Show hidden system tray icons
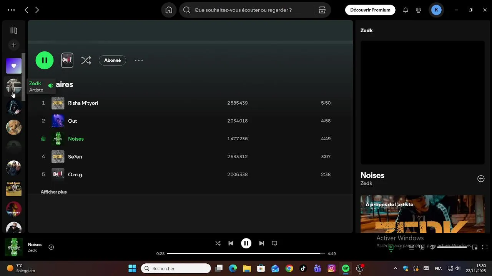The height and width of the screenshot is (276, 492). point(395,268)
